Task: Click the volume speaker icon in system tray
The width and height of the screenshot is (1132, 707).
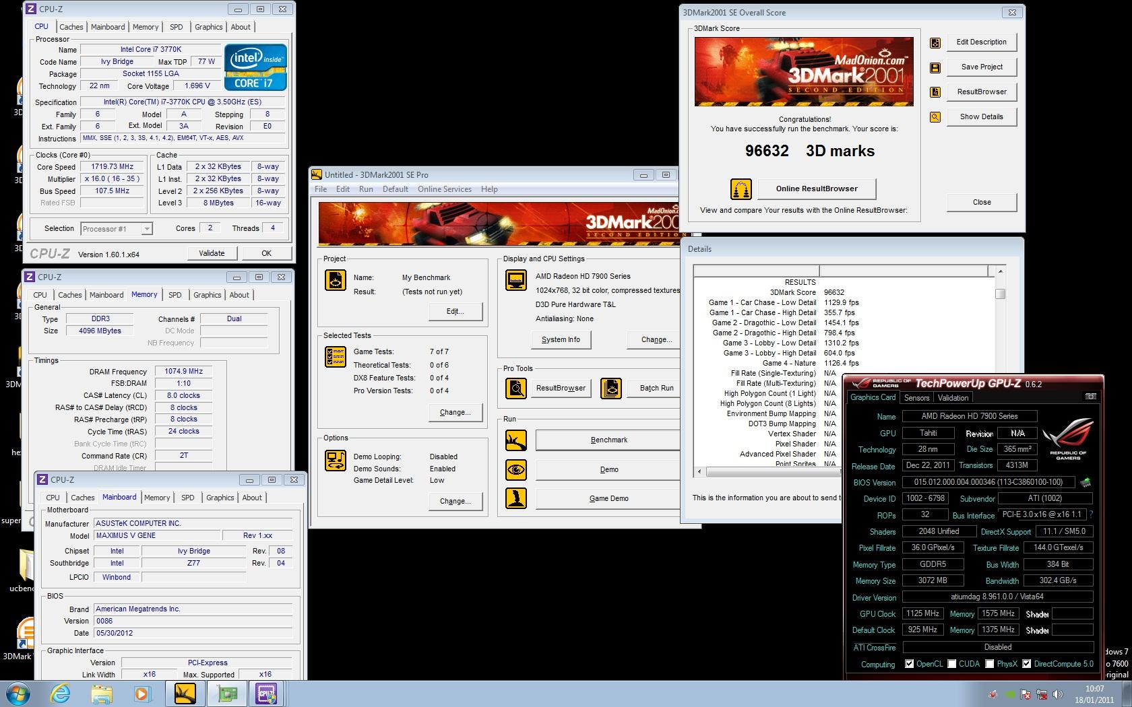Action: (x=1059, y=694)
